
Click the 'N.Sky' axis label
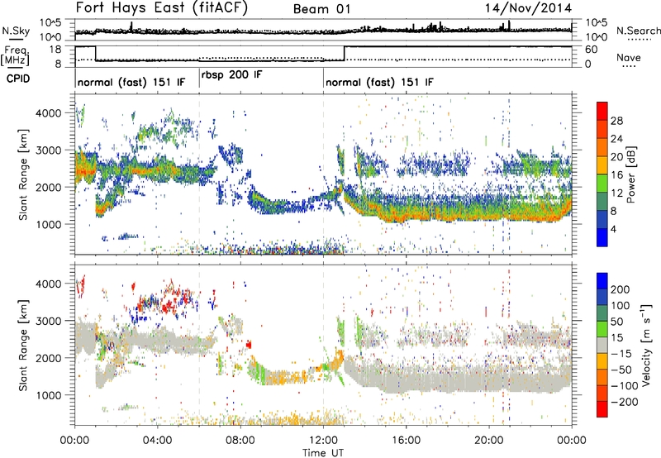pyautogui.click(x=16, y=31)
